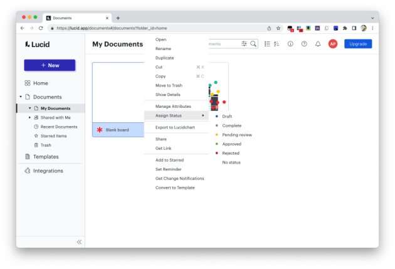Open search filter sliders icon

[244, 44]
